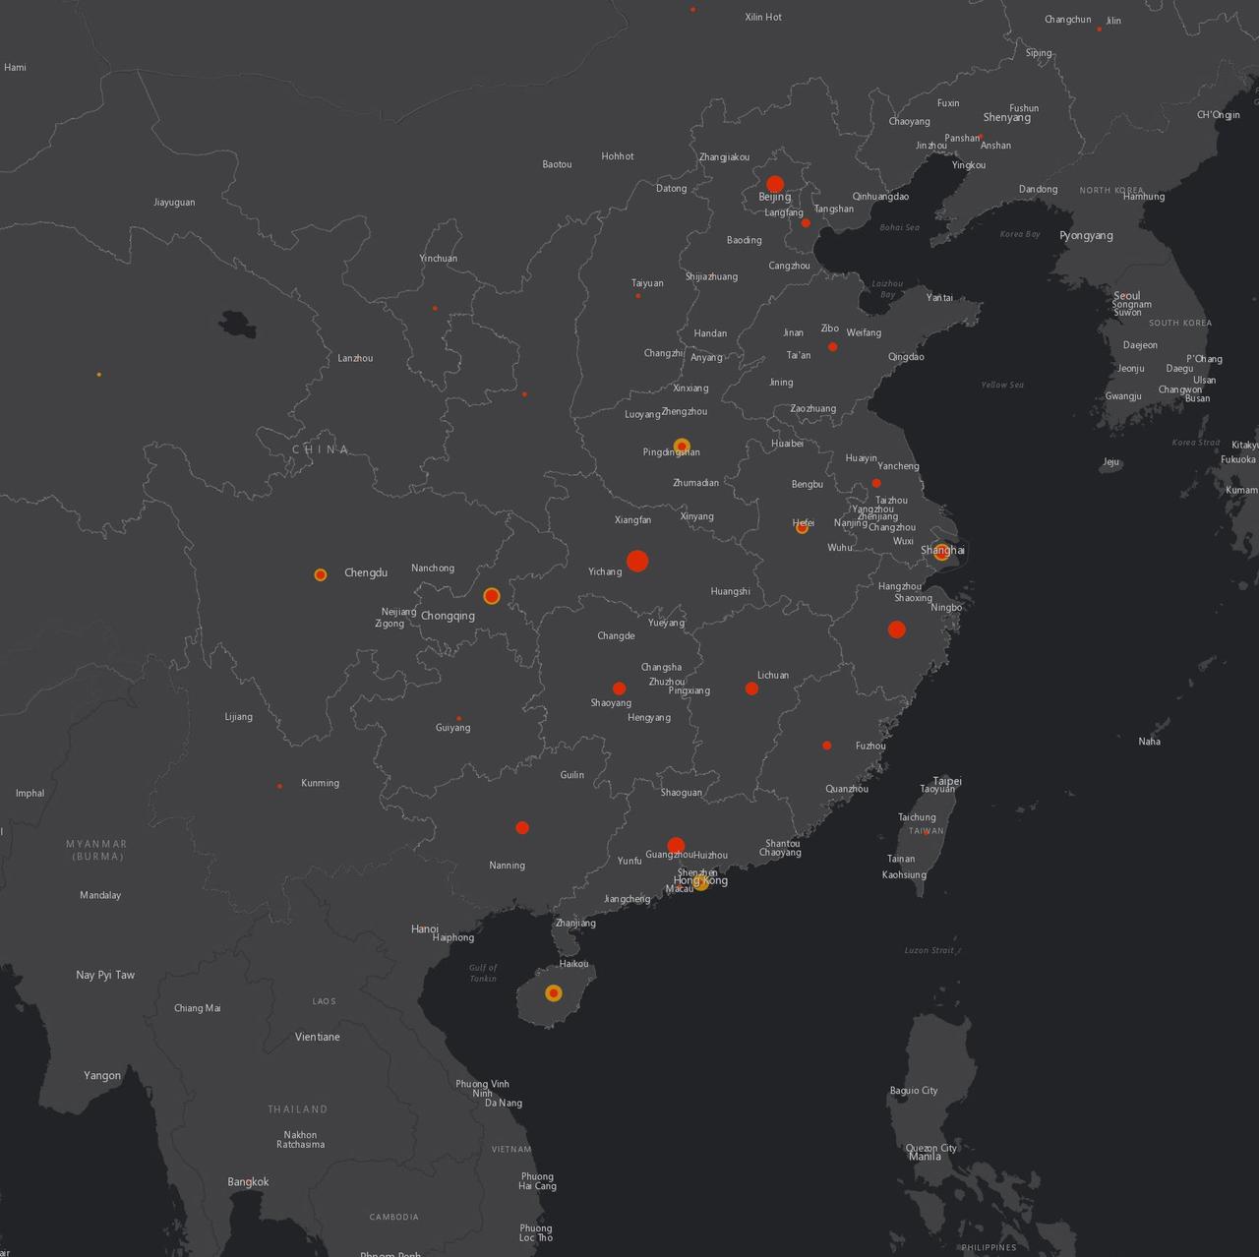
Task: Select the orange-ringed marker above Pingdingshan
Action: pos(682,446)
